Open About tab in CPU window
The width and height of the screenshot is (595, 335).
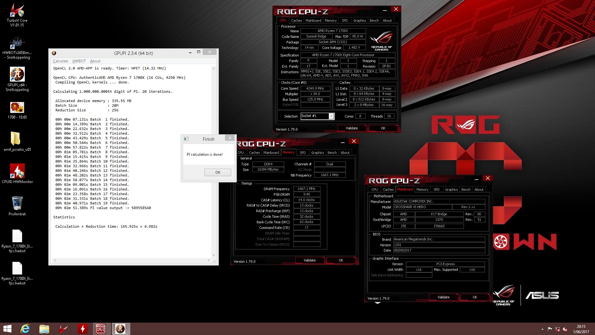[x=387, y=20]
